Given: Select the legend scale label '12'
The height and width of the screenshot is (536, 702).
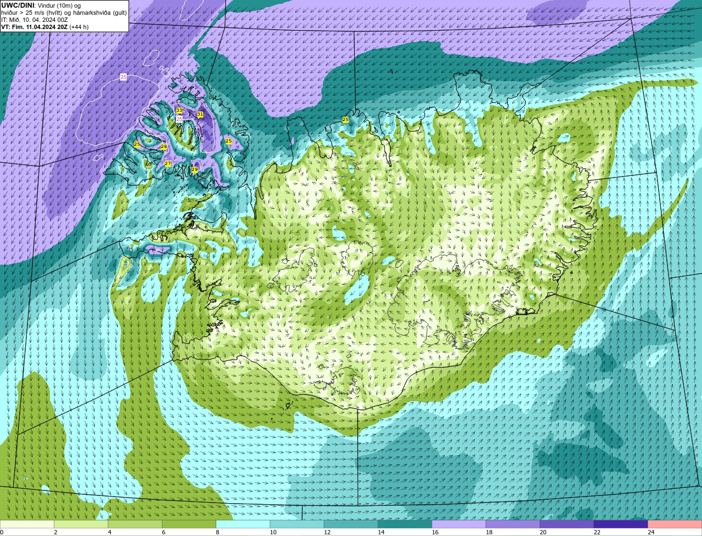Looking at the screenshot, I should [x=327, y=532].
